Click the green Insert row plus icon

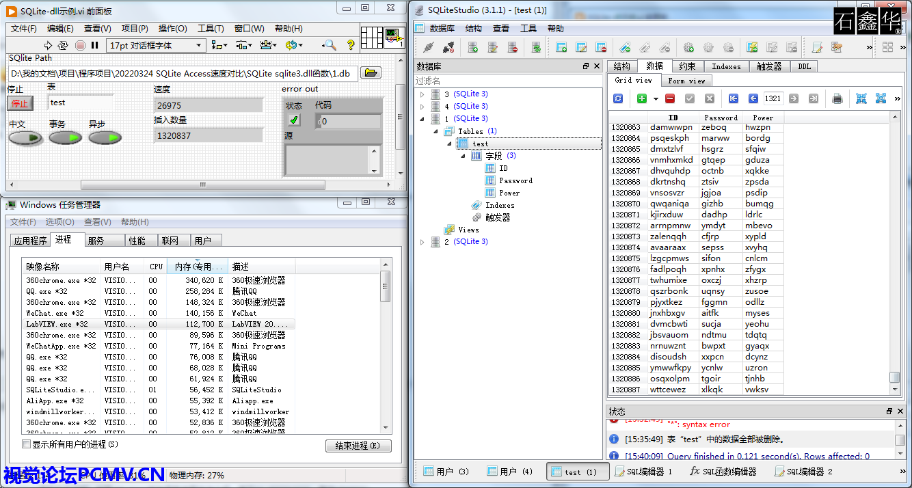pos(641,98)
